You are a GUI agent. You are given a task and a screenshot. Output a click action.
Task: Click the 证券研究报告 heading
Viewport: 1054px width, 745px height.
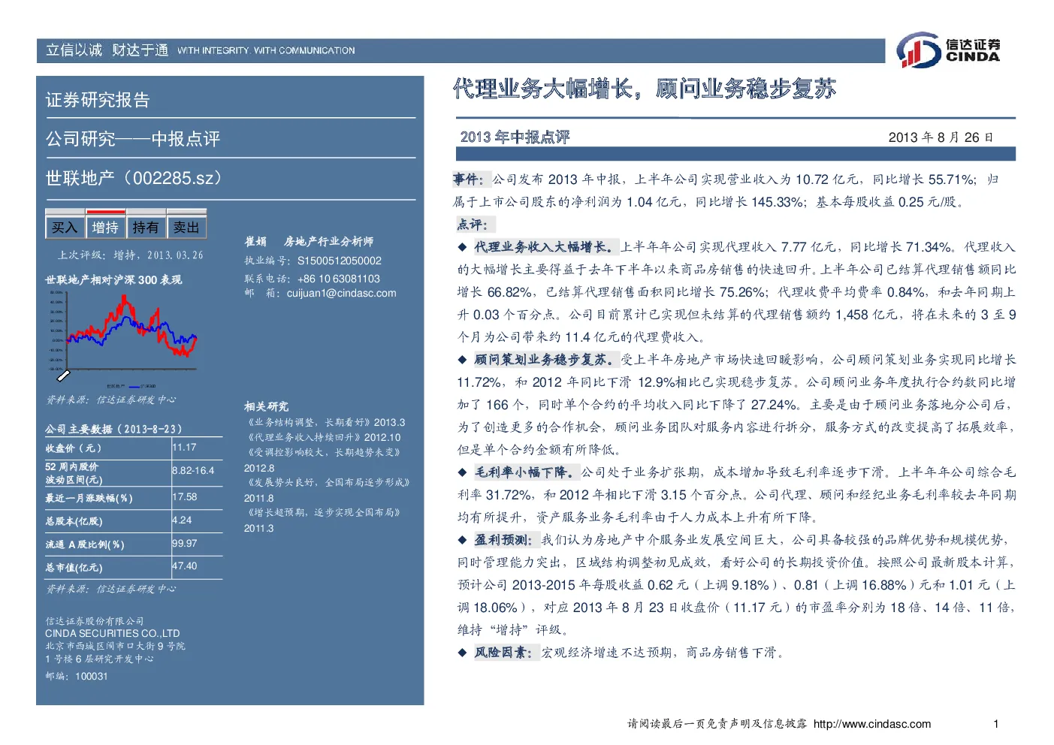[98, 100]
